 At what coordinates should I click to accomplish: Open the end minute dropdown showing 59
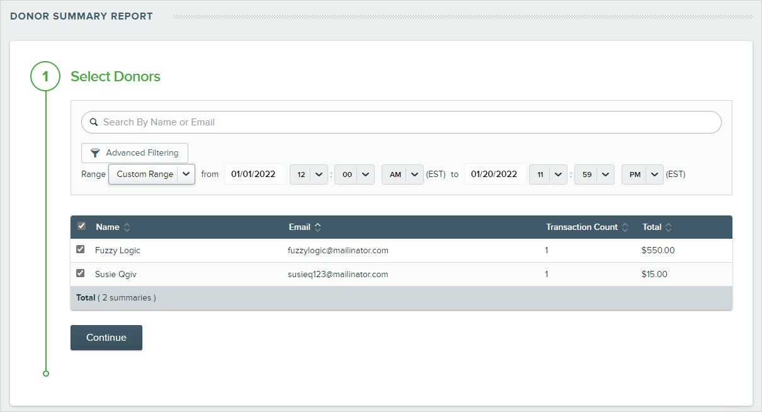coord(594,175)
